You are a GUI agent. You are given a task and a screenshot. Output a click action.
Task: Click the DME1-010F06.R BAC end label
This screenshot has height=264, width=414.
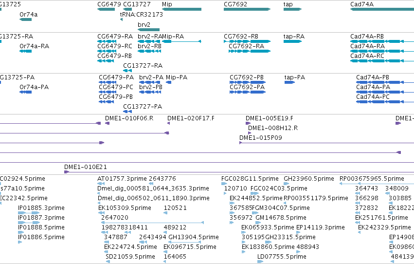(x=129, y=118)
